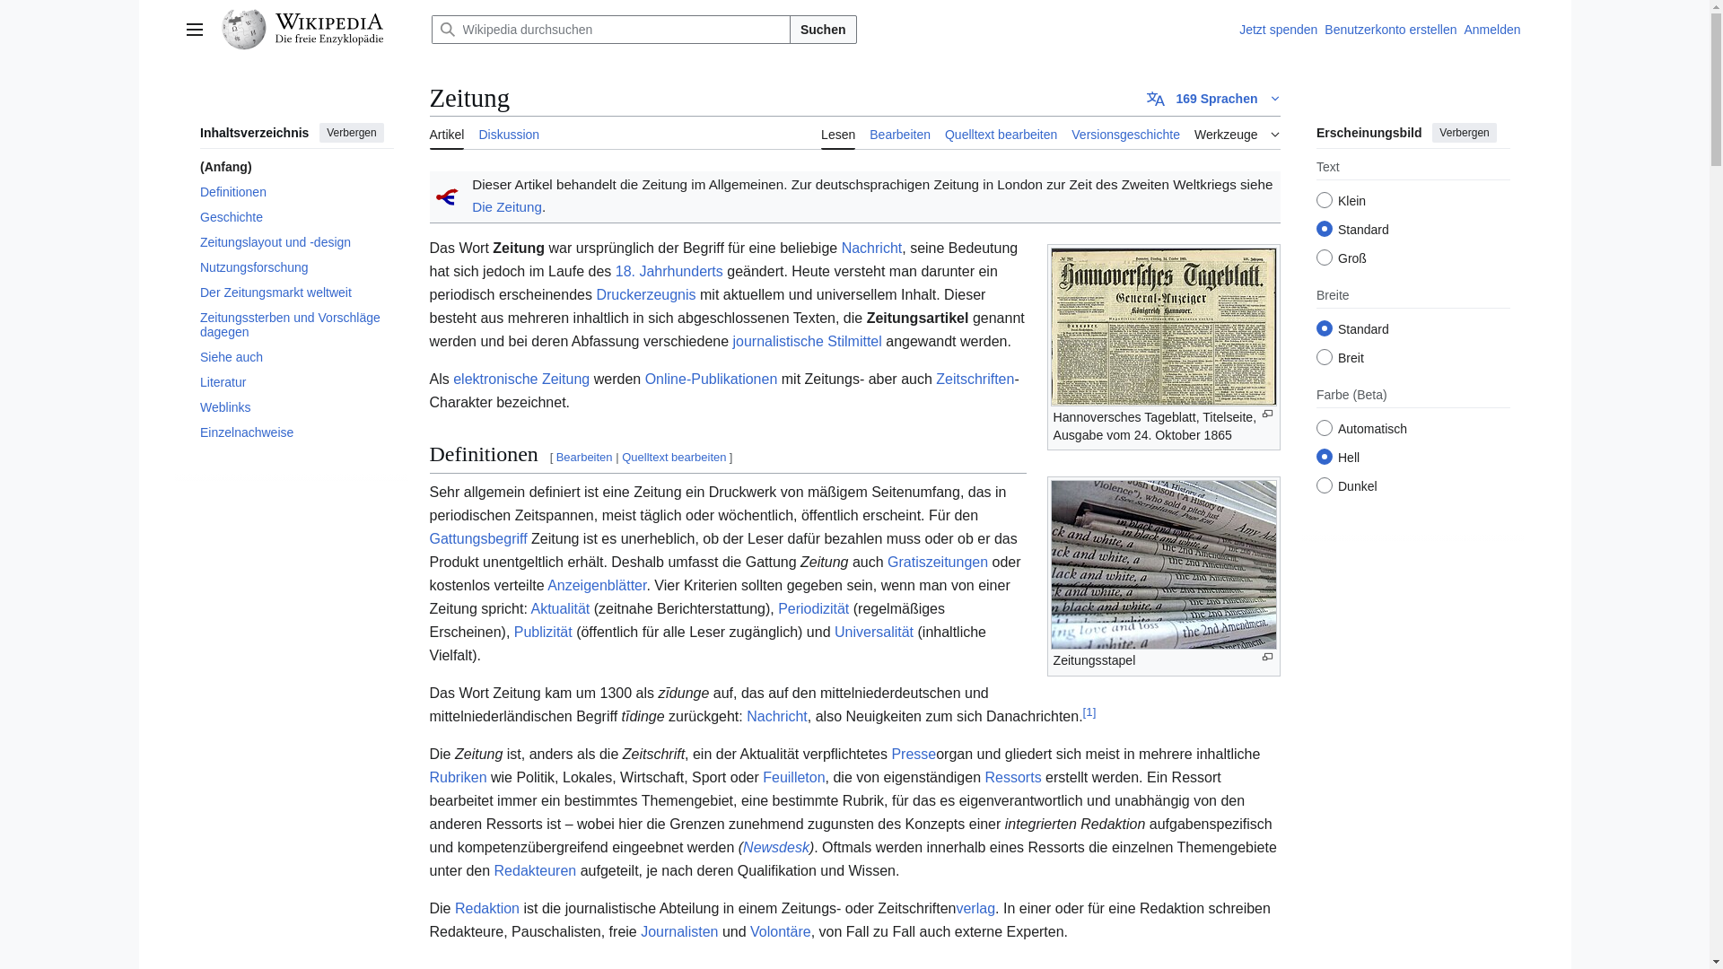Go to Siehe auch in contents
The width and height of the screenshot is (1723, 969).
[232, 357]
